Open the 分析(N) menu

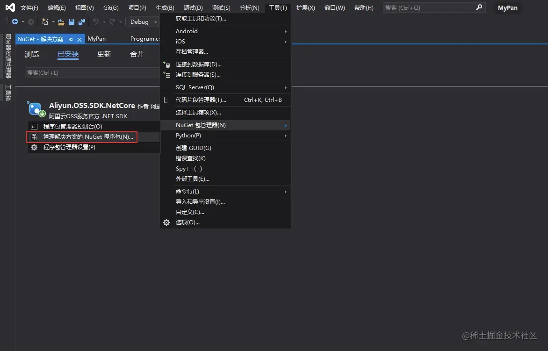[250, 7]
